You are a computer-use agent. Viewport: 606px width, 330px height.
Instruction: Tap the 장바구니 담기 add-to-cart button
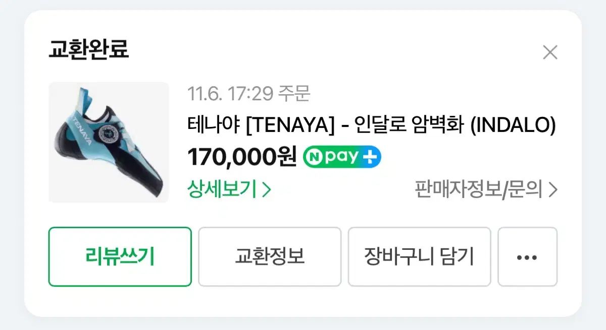[x=419, y=257]
